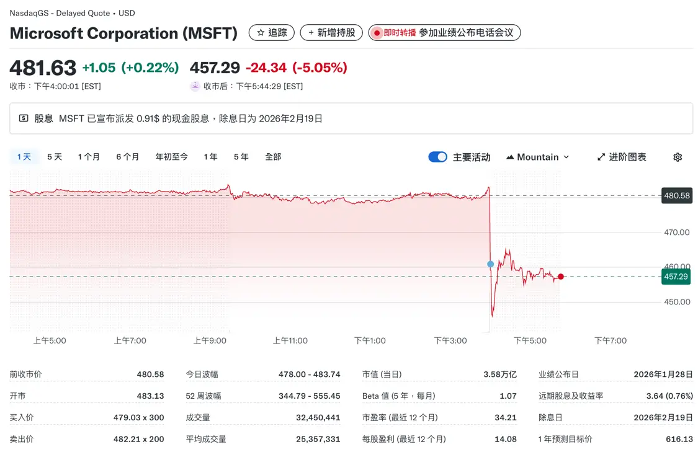Select the 年初至今 time range
Image resolution: width=698 pixels, height=452 pixels.
[171, 157]
